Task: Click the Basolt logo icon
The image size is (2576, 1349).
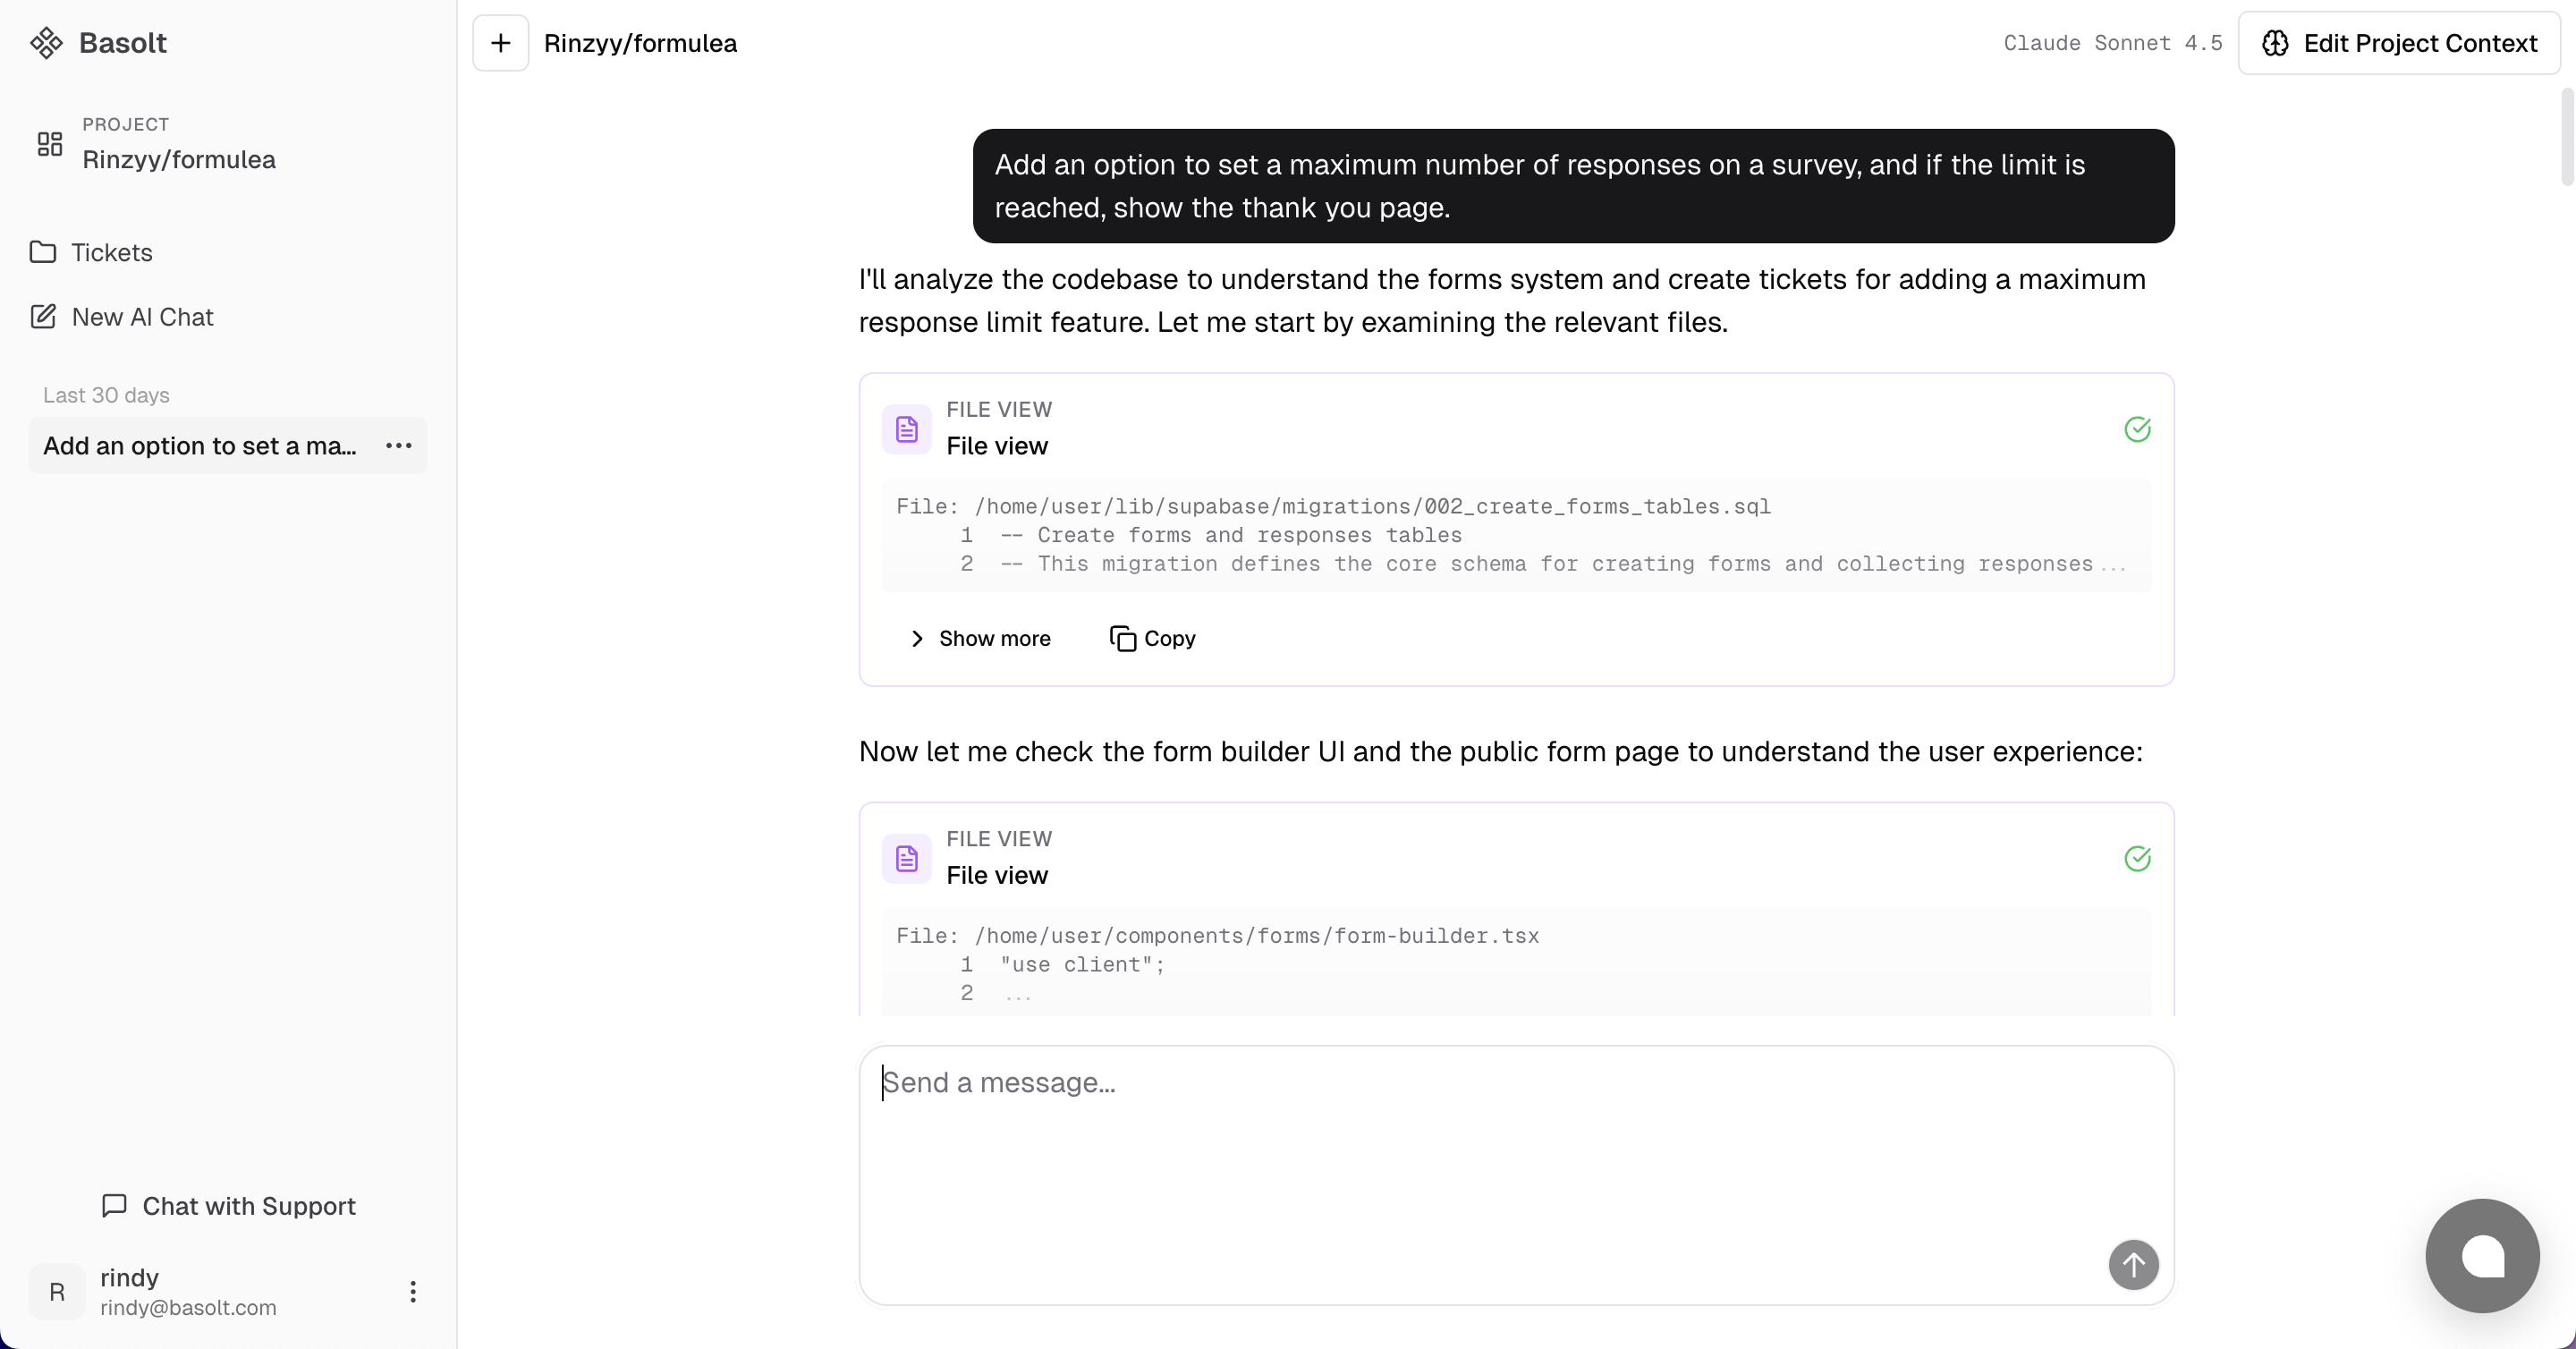Action: [x=46, y=42]
